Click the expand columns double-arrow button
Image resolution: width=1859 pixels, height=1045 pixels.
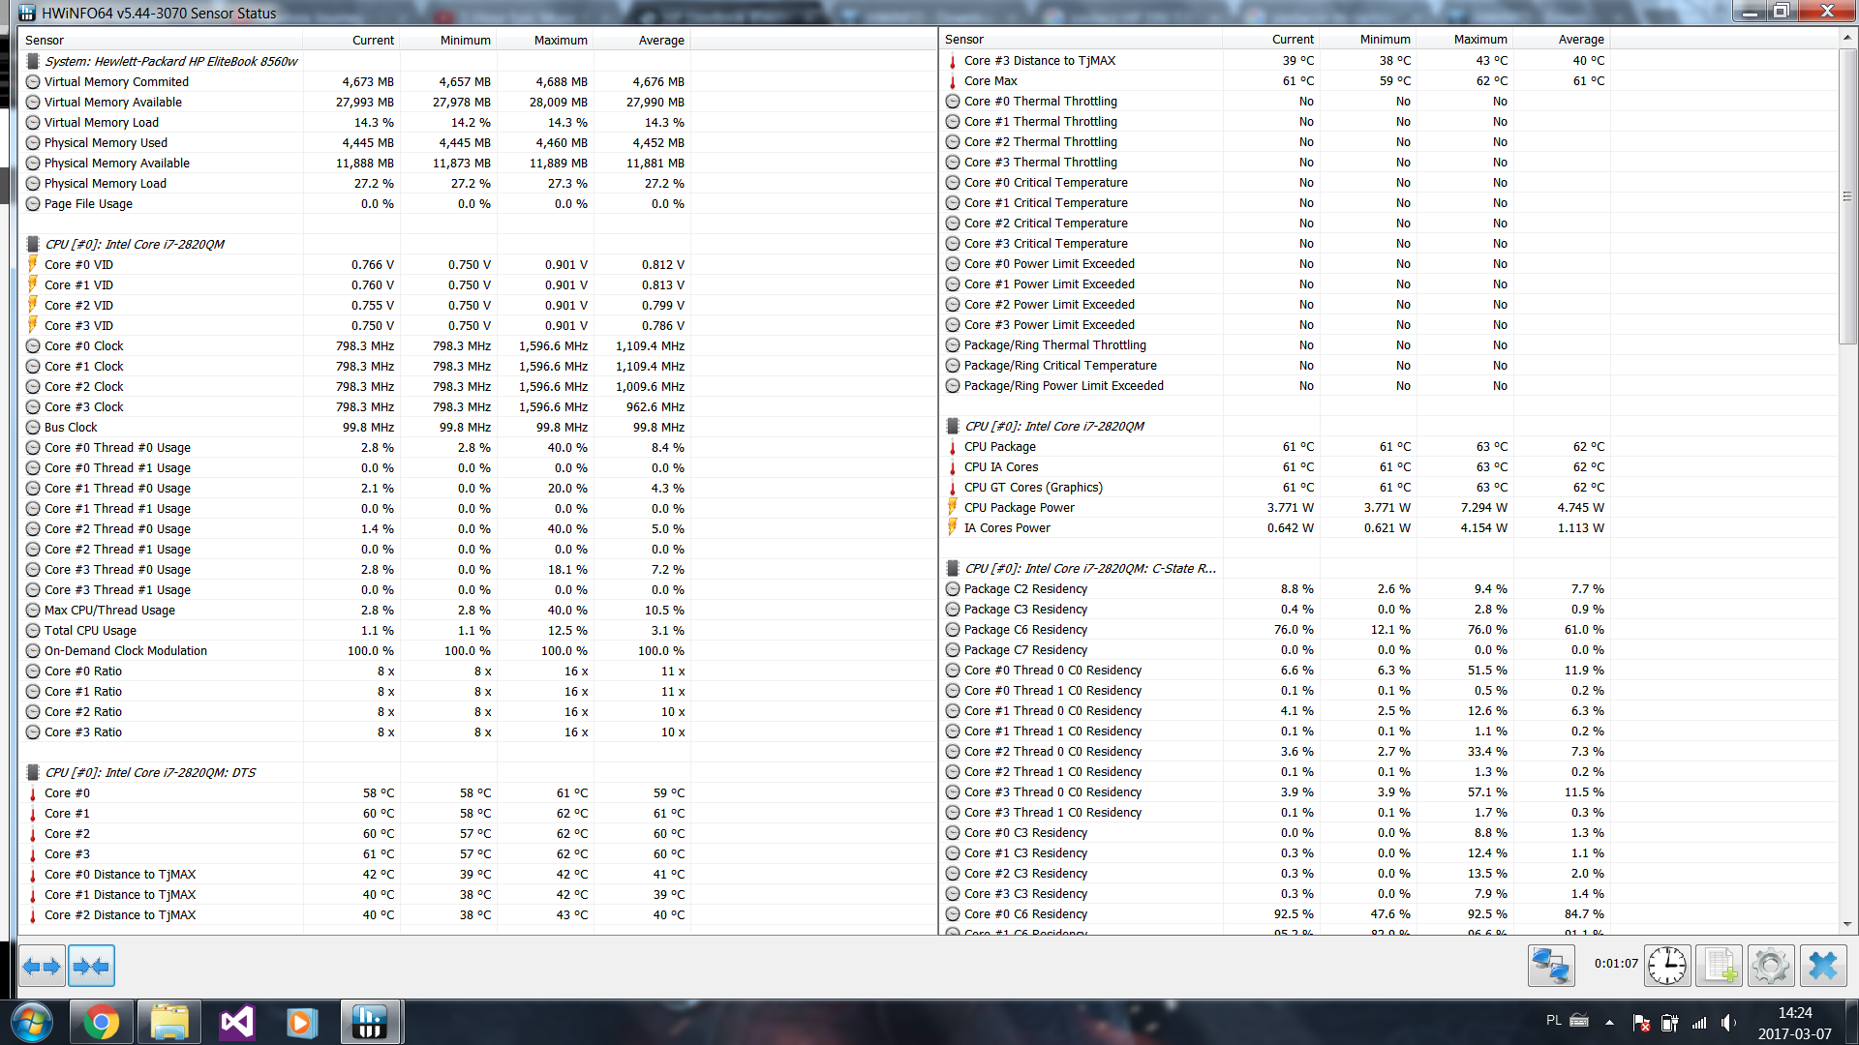click(42, 966)
